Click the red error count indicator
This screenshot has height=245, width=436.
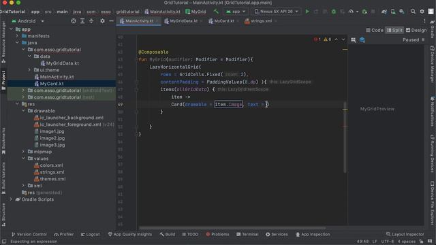coord(317,39)
